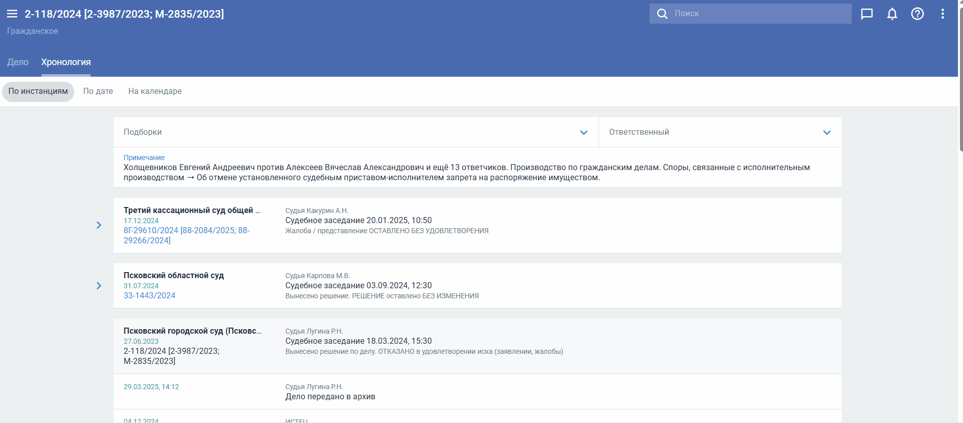This screenshot has height=423, width=963.
Task: Open the chat messages icon
Action: click(x=867, y=14)
